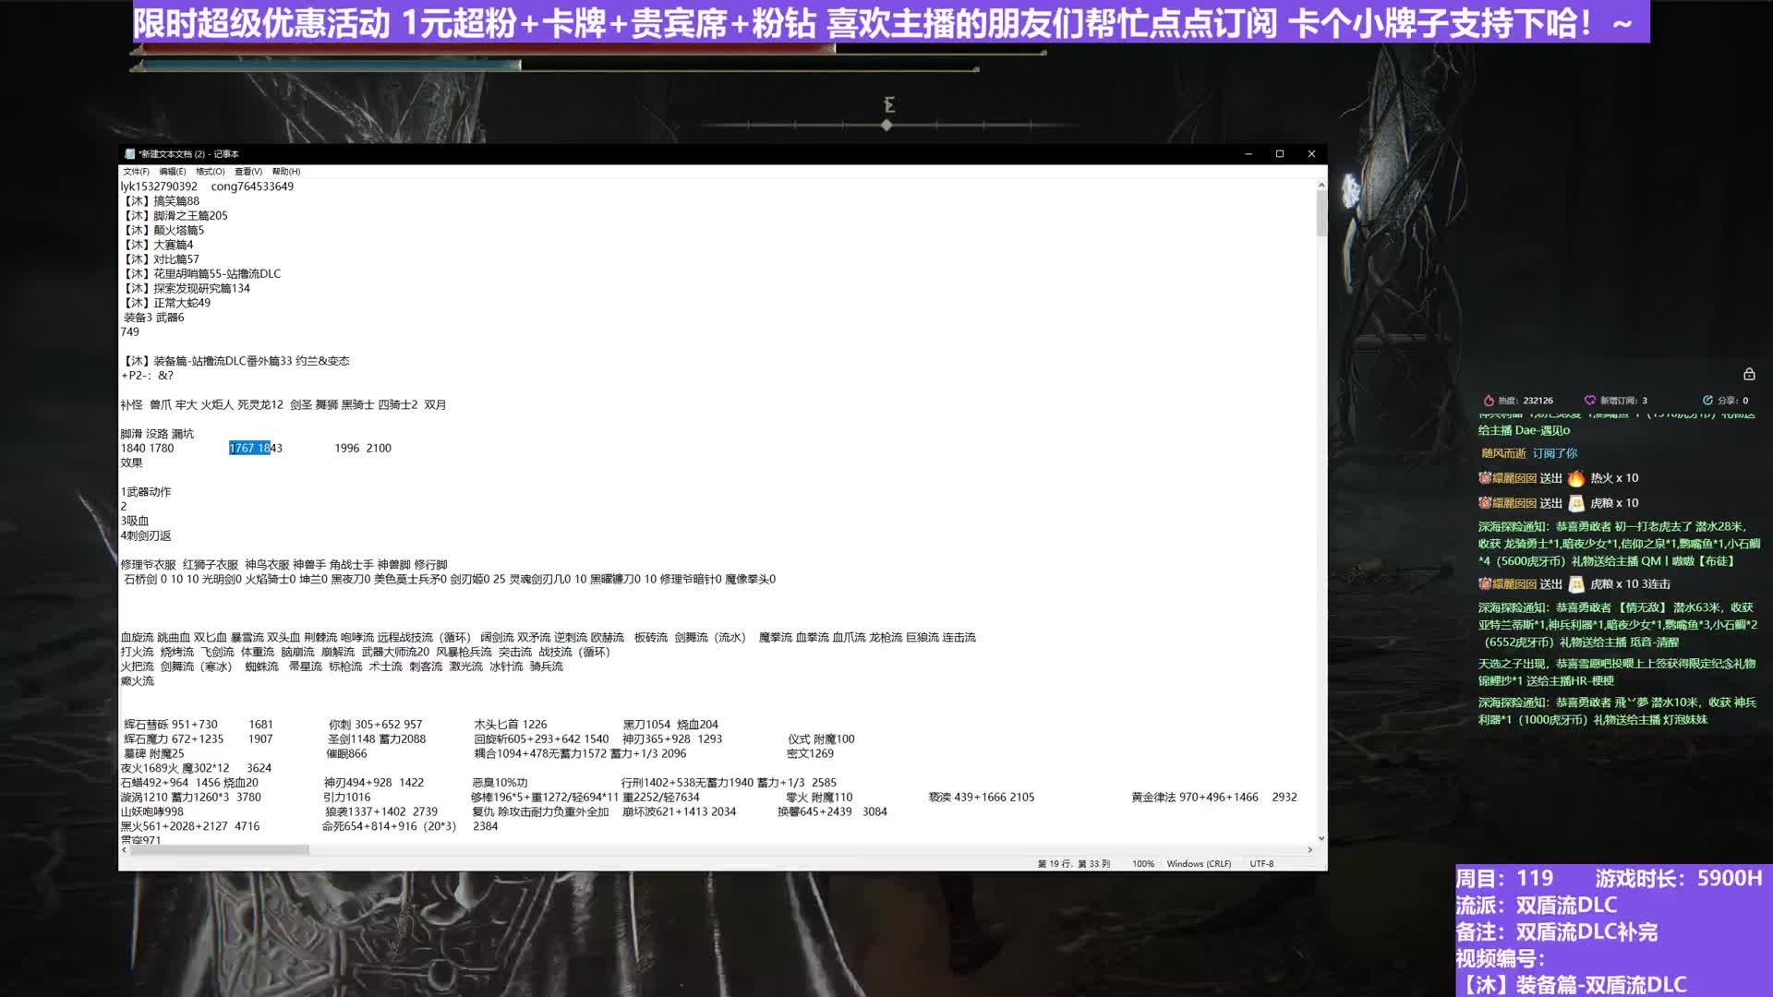Click the lock icon above the stream panel
The height and width of the screenshot is (997, 1773).
click(x=1750, y=374)
